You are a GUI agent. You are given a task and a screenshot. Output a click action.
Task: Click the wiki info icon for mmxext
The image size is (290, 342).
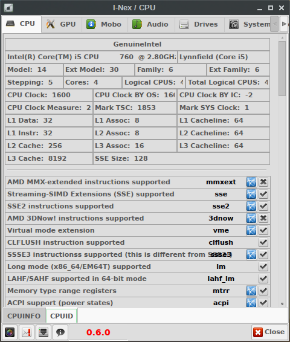(251, 182)
